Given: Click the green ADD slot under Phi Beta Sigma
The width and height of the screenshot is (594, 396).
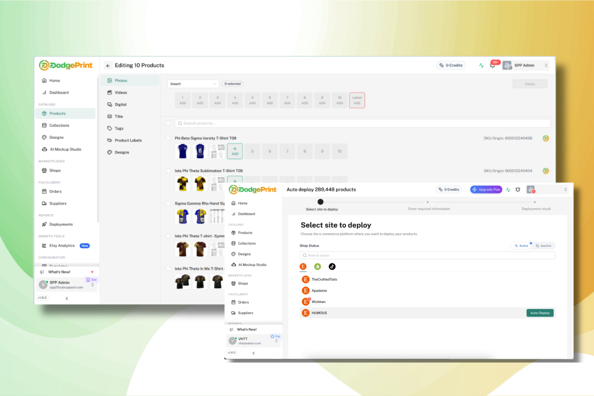Looking at the screenshot, I should pos(235,151).
